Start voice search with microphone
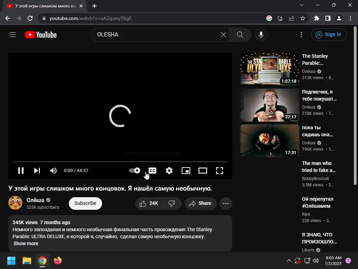358x269 pixels. coord(261,35)
